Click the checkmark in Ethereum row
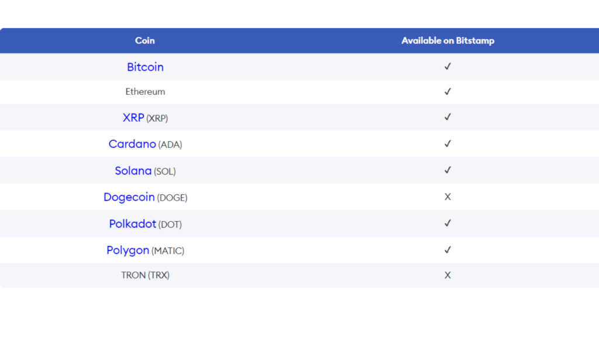 point(447,92)
